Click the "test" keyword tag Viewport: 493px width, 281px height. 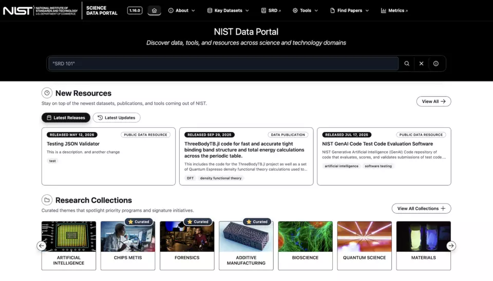[52, 160]
